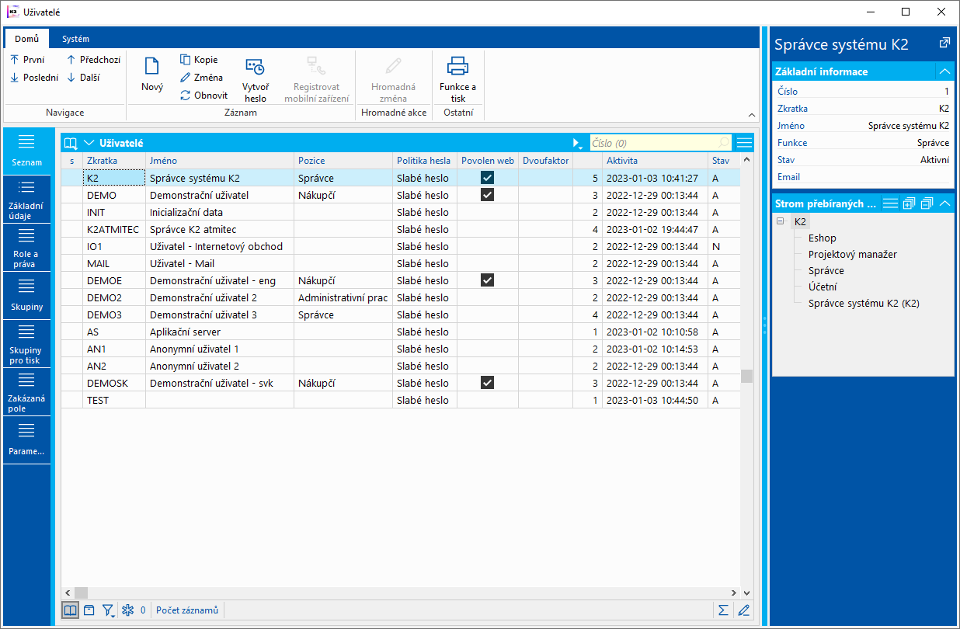Click the container icon in status bar
960x629 pixels.
[89, 610]
